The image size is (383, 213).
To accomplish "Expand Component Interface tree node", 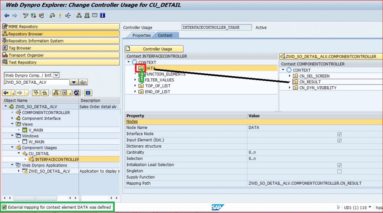I will pyautogui.click(x=12, y=118).
